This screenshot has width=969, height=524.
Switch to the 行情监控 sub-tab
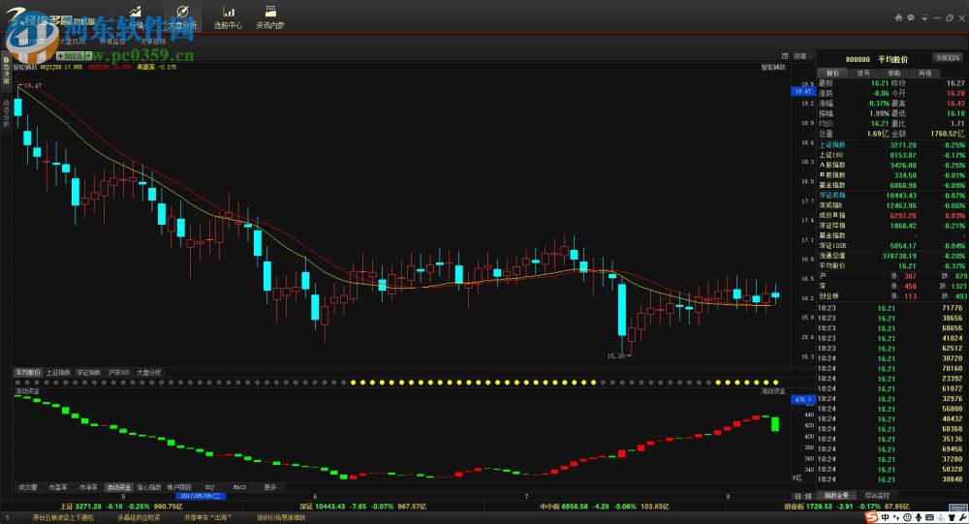click(x=111, y=42)
